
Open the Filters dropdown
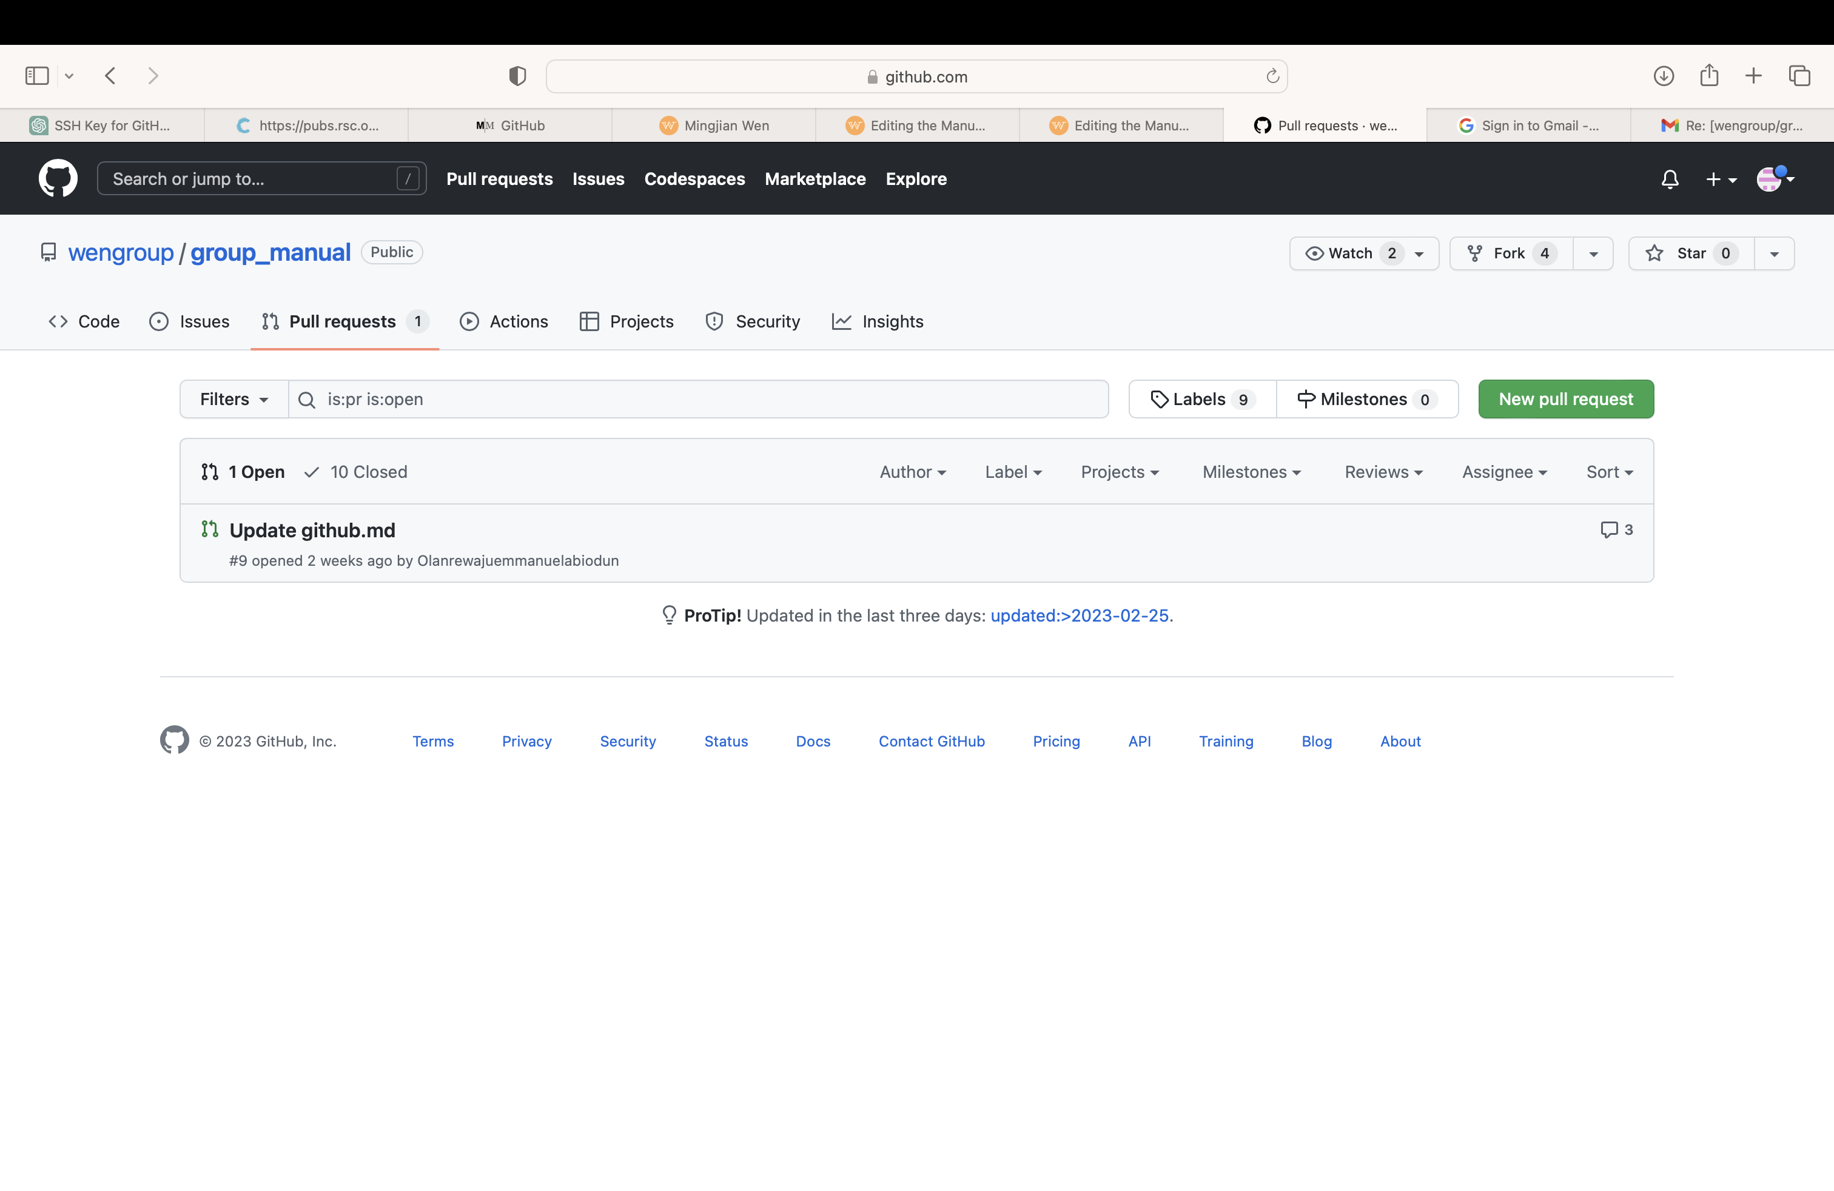[x=234, y=399]
